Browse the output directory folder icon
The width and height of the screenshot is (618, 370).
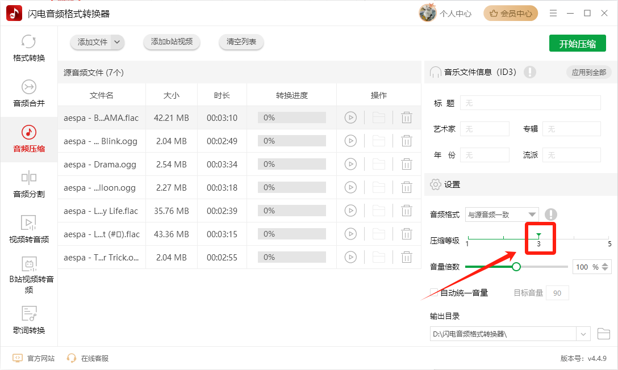[603, 334]
